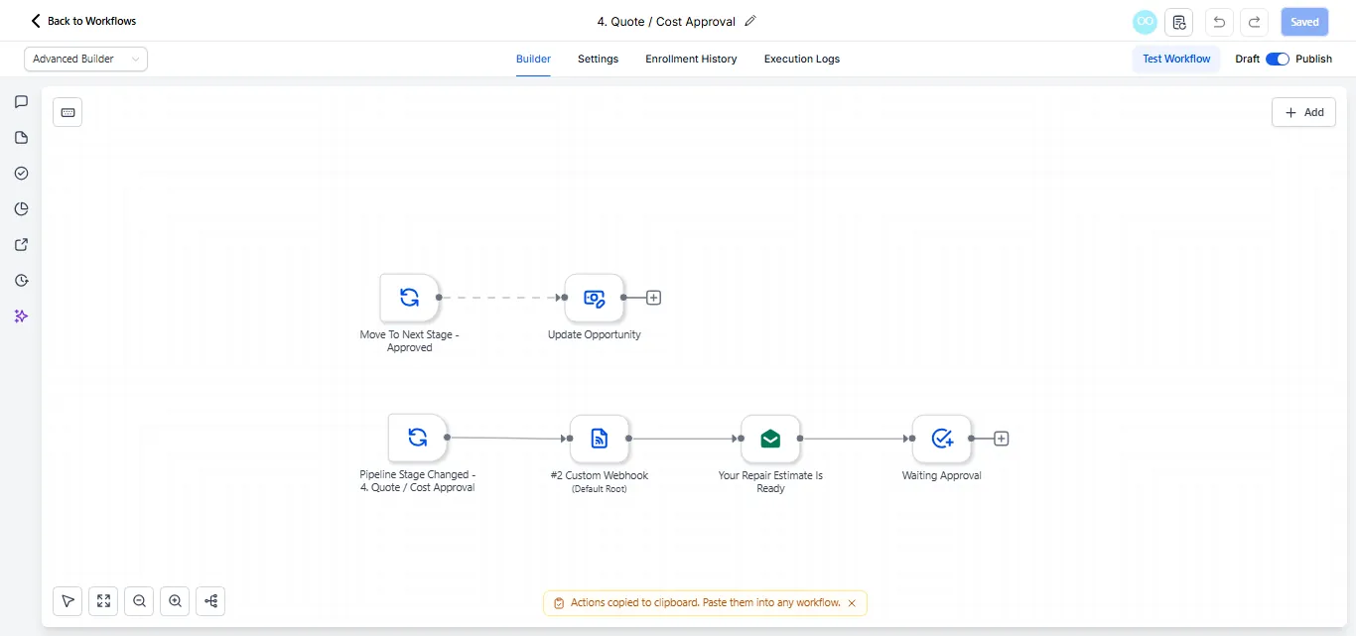Viewport: 1356px width, 636px height.
Task: Fit workflow to screen
Action: [x=103, y=601]
